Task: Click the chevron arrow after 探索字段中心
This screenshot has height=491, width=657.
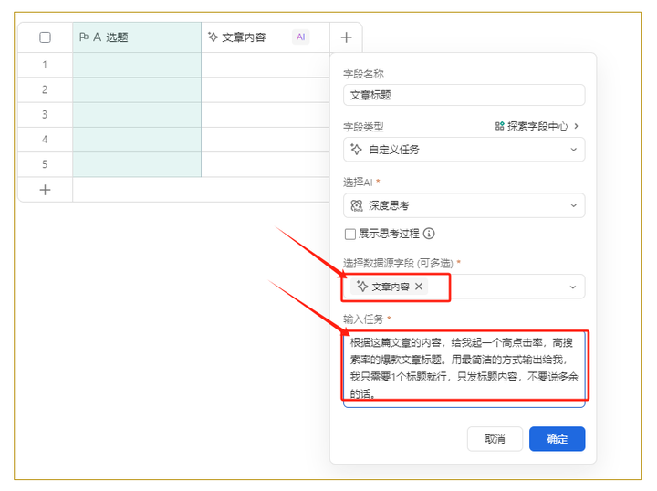Action: coord(576,126)
